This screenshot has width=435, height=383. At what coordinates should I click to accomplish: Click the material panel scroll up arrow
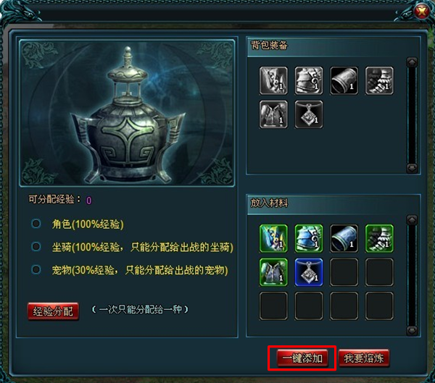[412, 220]
